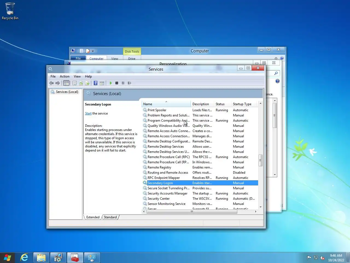Click the Stop Service square toolbar icon

[x=117, y=83]
